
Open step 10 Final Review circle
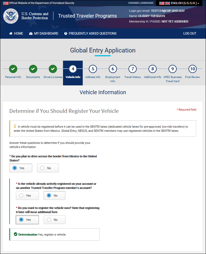[x=192, y=69]
